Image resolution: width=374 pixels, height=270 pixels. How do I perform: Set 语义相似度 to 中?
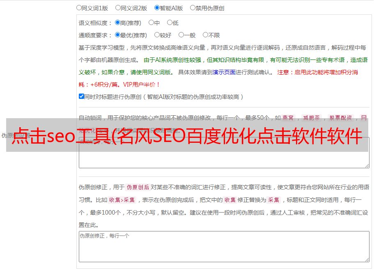tap(151, 23)
